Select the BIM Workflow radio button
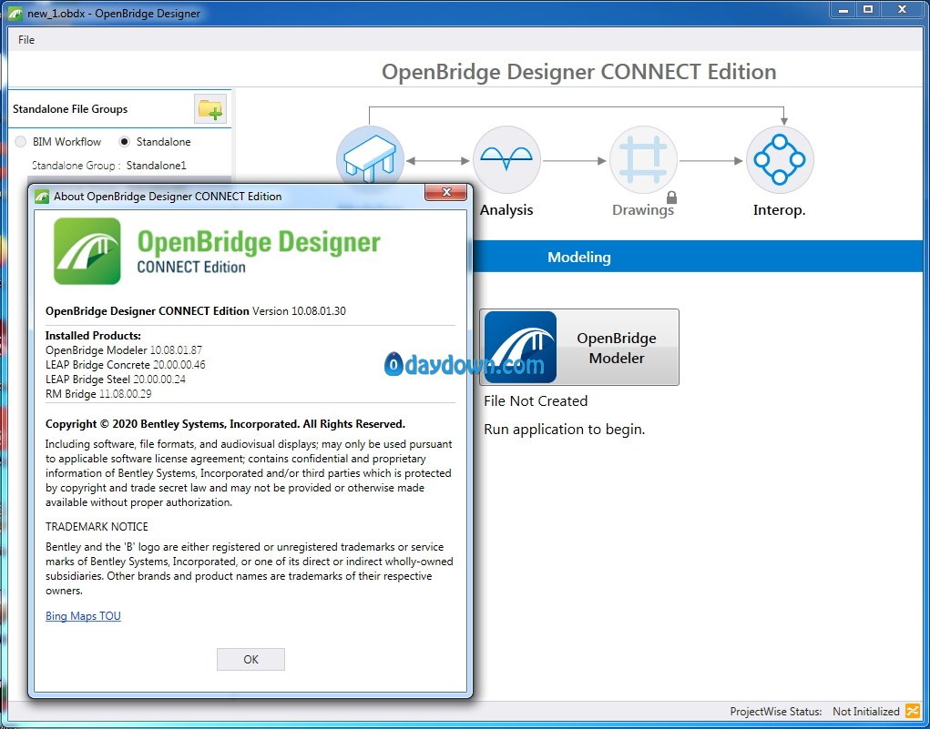 click(21, 142)
